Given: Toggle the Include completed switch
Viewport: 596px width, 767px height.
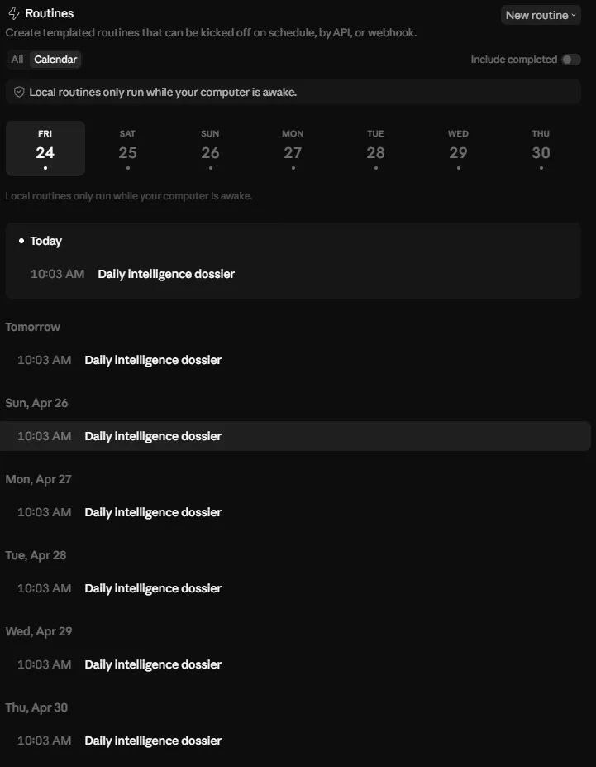Looking at the screenshot, I should (570, 60).
